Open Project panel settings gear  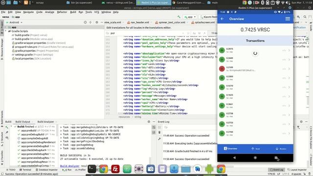(x=97, y=22)
